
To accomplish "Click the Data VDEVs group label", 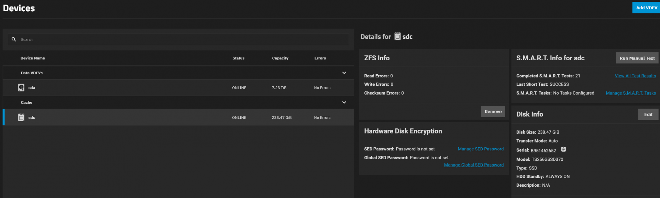I will point(32,73).
